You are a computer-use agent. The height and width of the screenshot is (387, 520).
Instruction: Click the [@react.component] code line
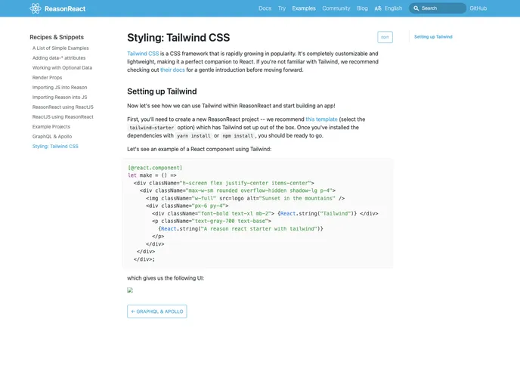click(155, 168)
